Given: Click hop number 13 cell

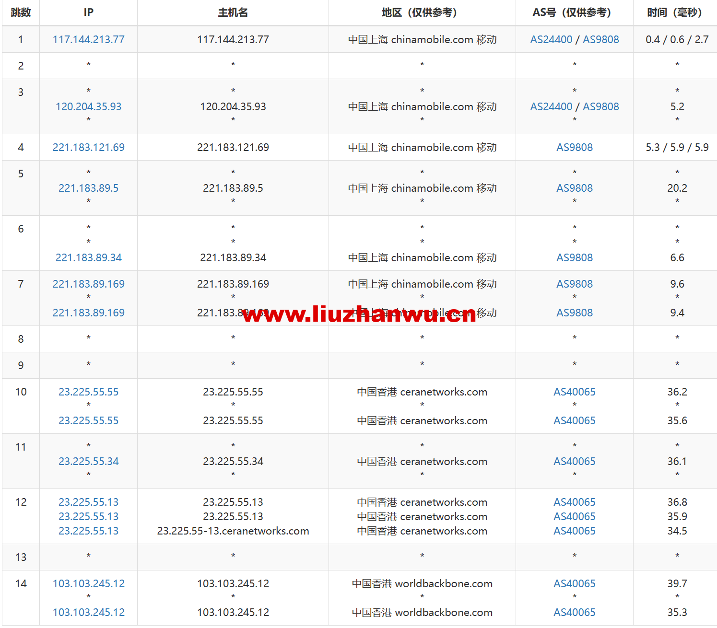Looking at the screenshot, I should [21, 557].
